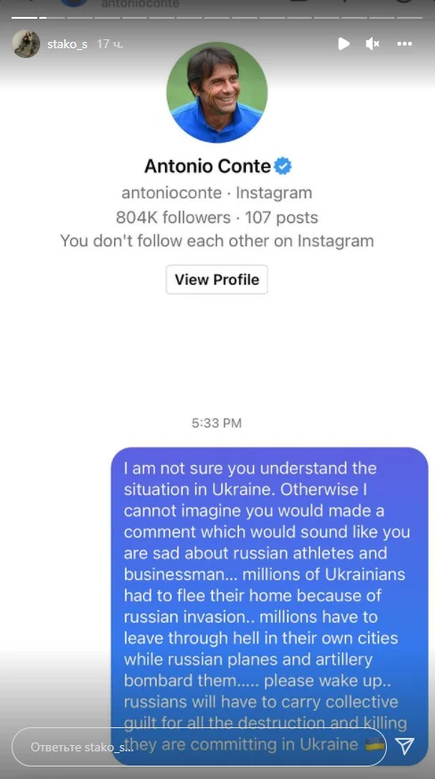
Task: Click the Ukraine flag emoji in message
Action: (374, 743)
